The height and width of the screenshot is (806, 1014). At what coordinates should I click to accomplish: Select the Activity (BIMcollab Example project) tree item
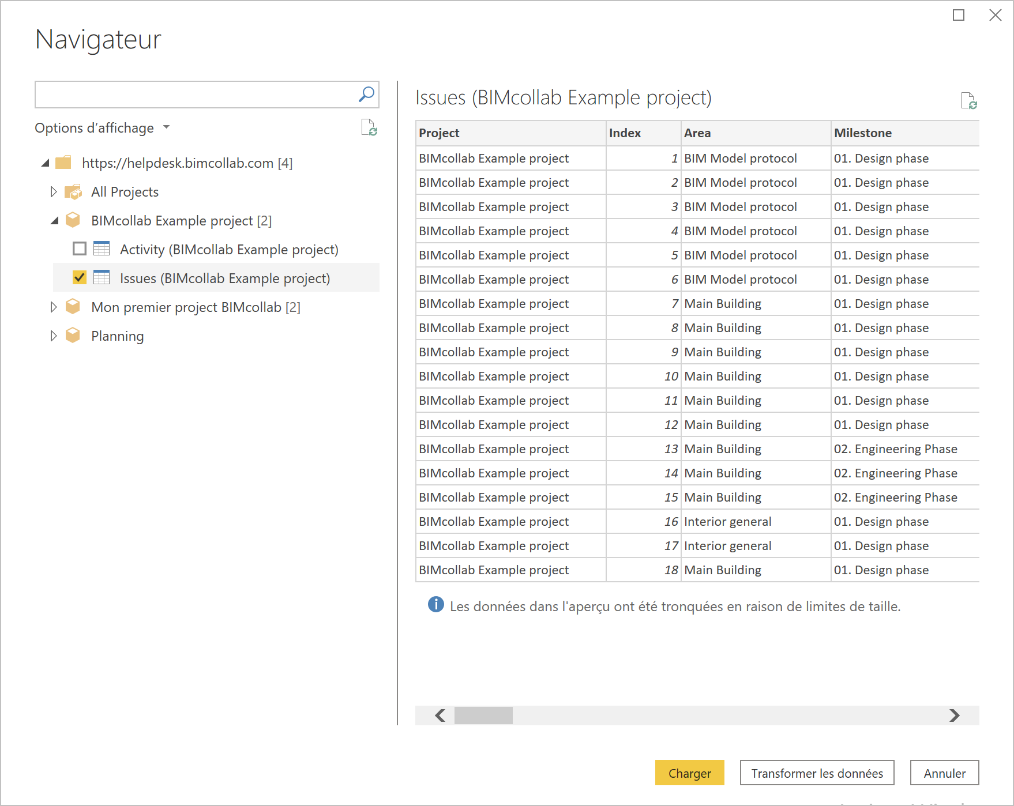(x=216, y=249)
